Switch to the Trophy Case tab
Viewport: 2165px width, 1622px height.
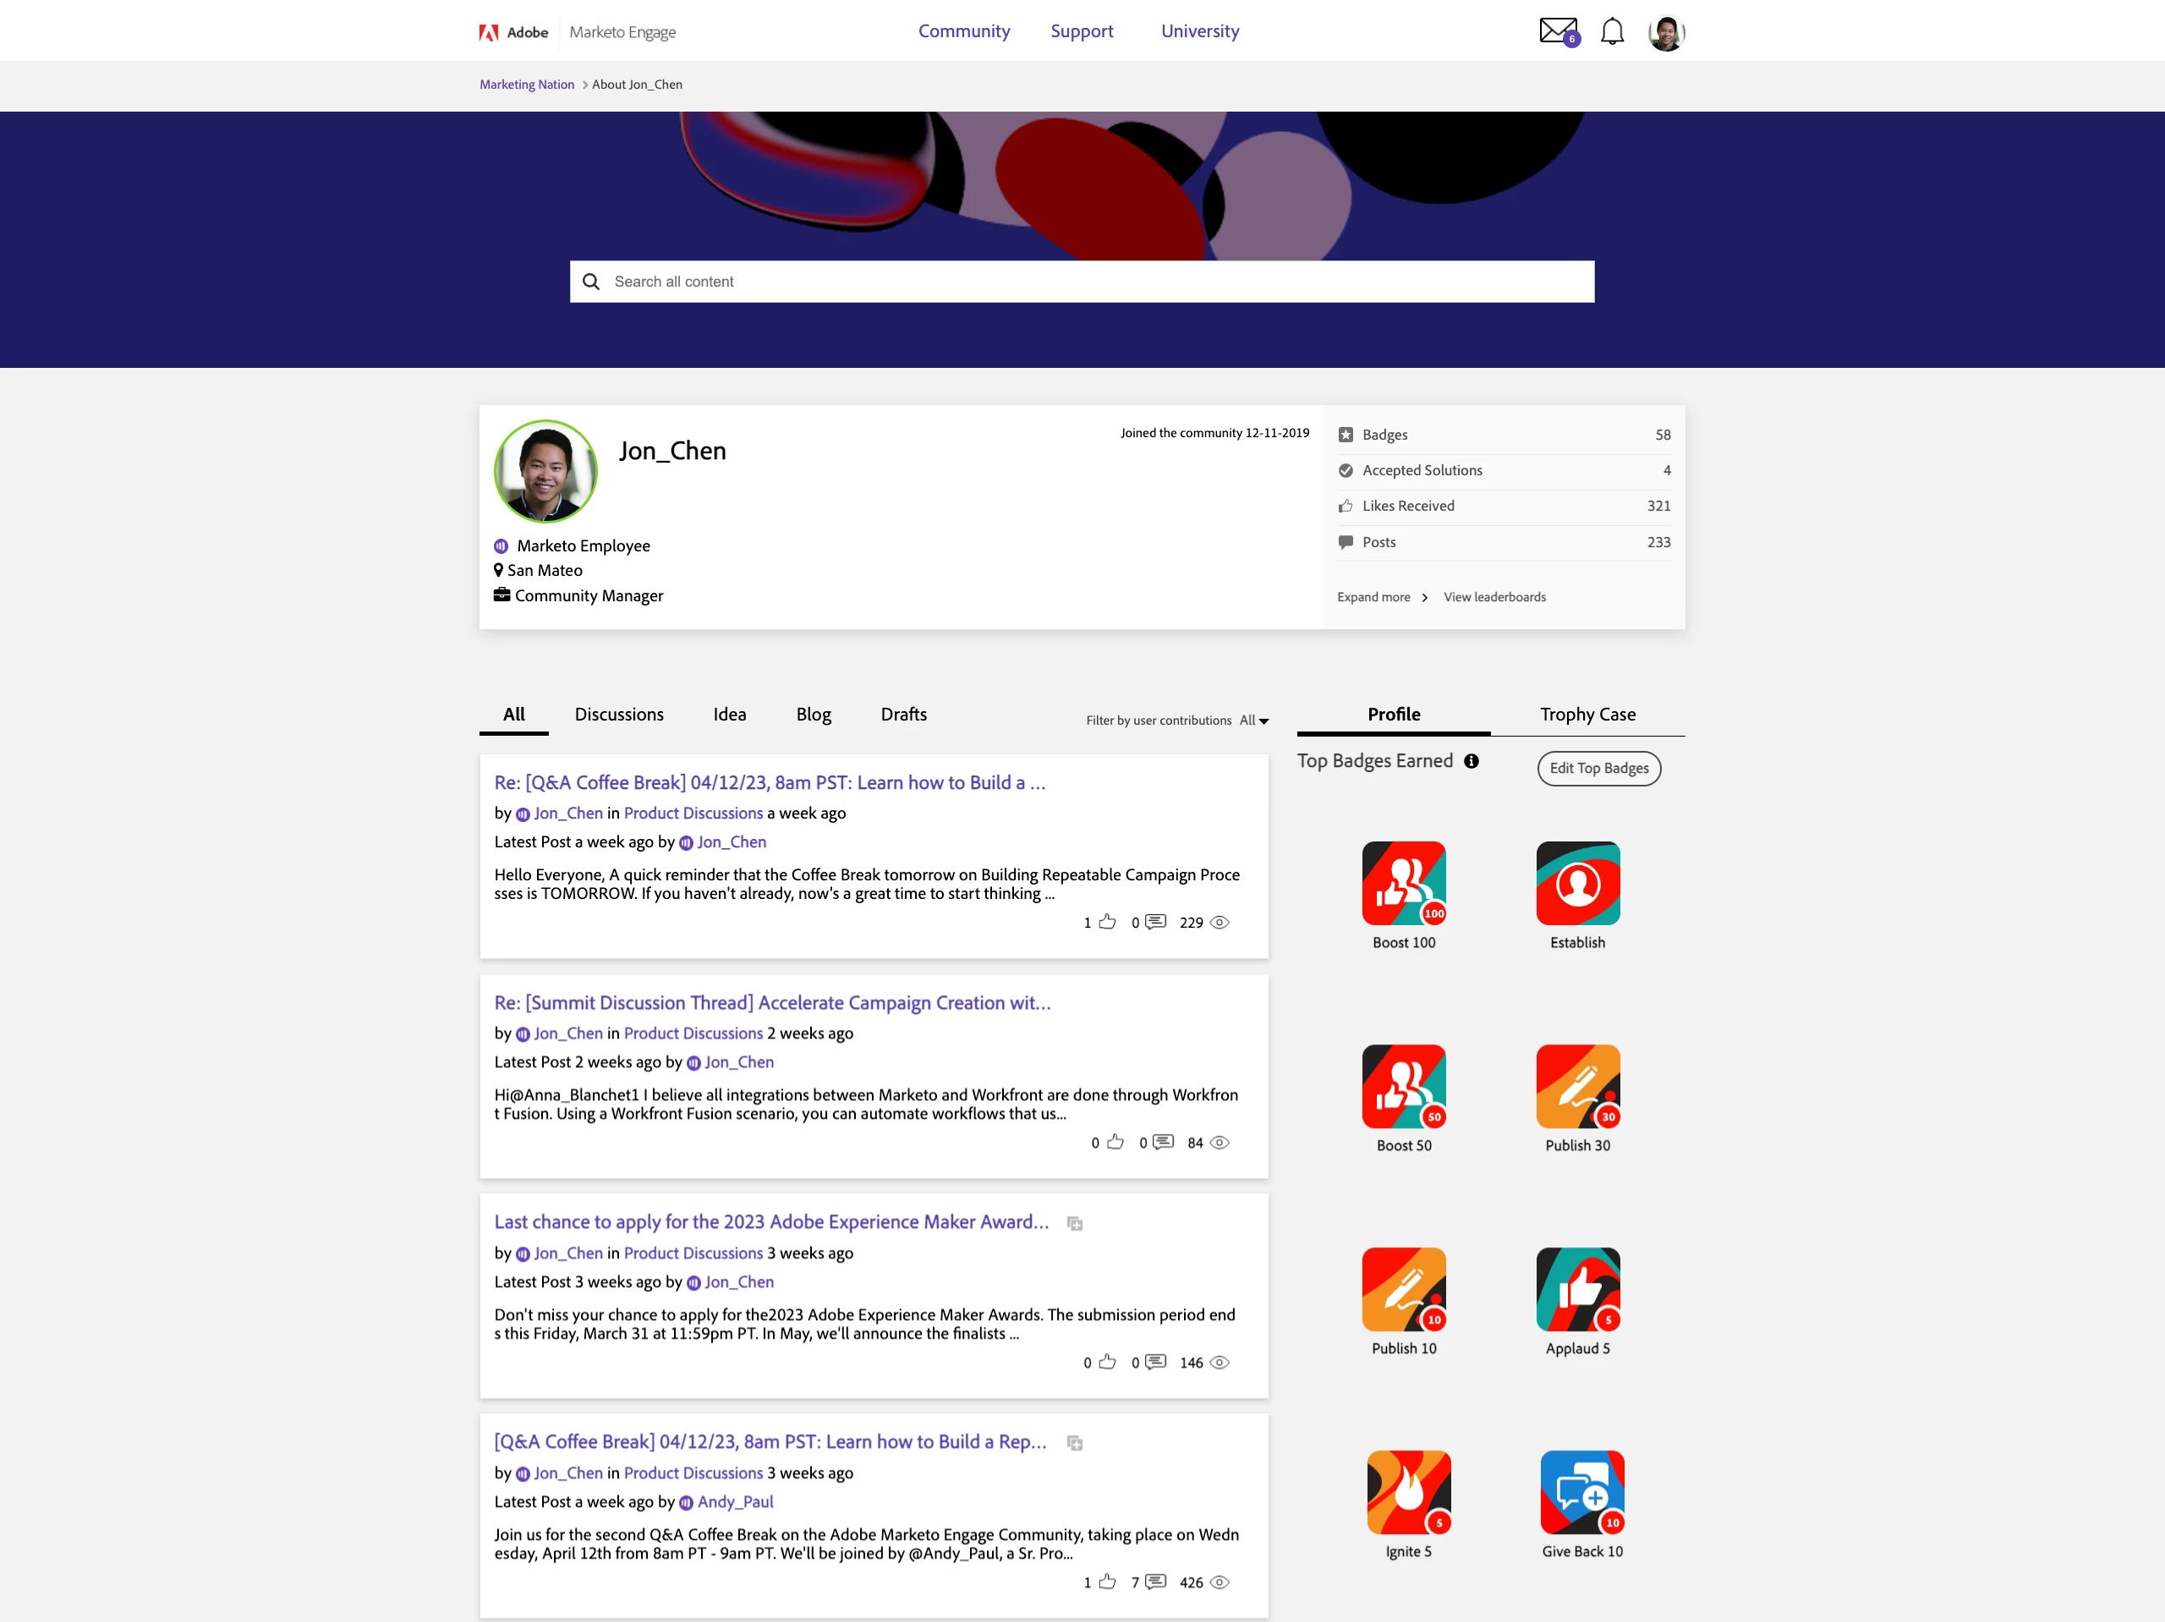[1587, 715]
